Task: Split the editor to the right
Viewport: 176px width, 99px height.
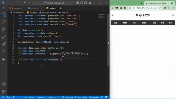Action: (102, 8)
